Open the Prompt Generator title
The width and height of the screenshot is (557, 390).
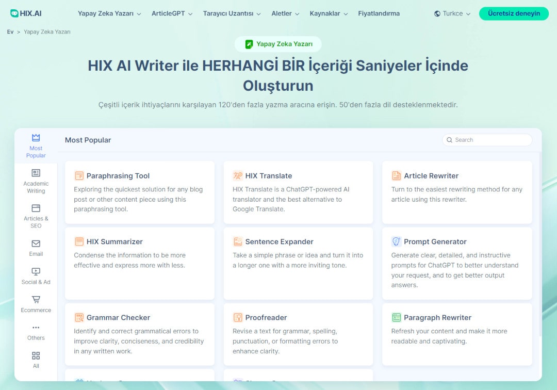[x=435, y=241]
